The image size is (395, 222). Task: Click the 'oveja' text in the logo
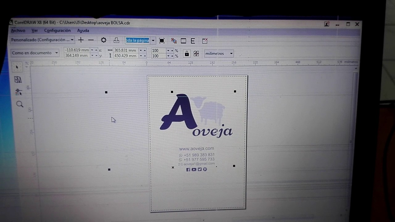[x=213, y=131]
